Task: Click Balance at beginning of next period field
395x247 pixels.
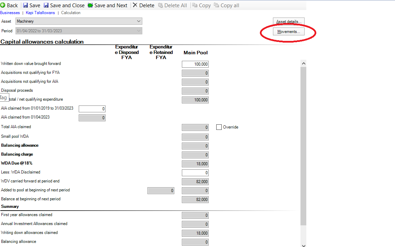Action: coord(195,199)
